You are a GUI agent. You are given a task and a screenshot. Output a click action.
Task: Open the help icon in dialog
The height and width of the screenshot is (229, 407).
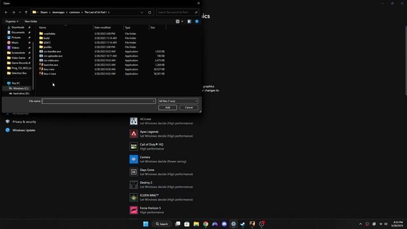coord(197,22)
